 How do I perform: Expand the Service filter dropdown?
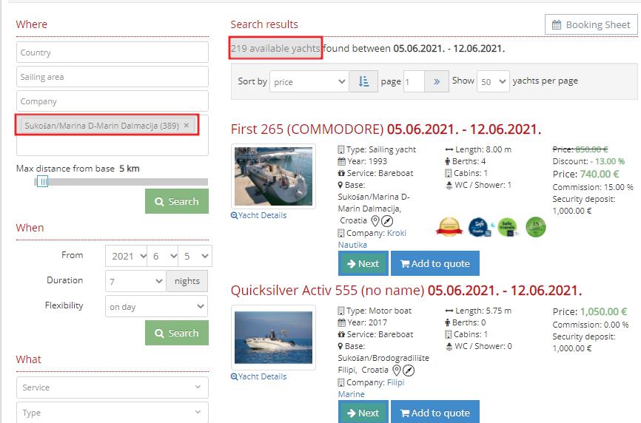[x=113, y=388]
